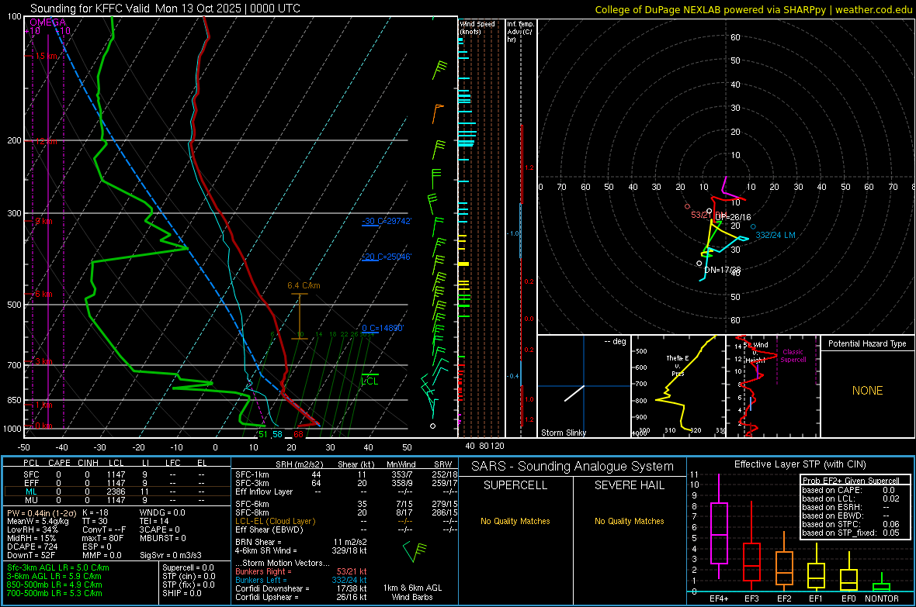Image resolution: width=916 pixels, height=607 pixels.
Task: Click '700-500mb LR = 5.3 C/km'
Action: 54,593
